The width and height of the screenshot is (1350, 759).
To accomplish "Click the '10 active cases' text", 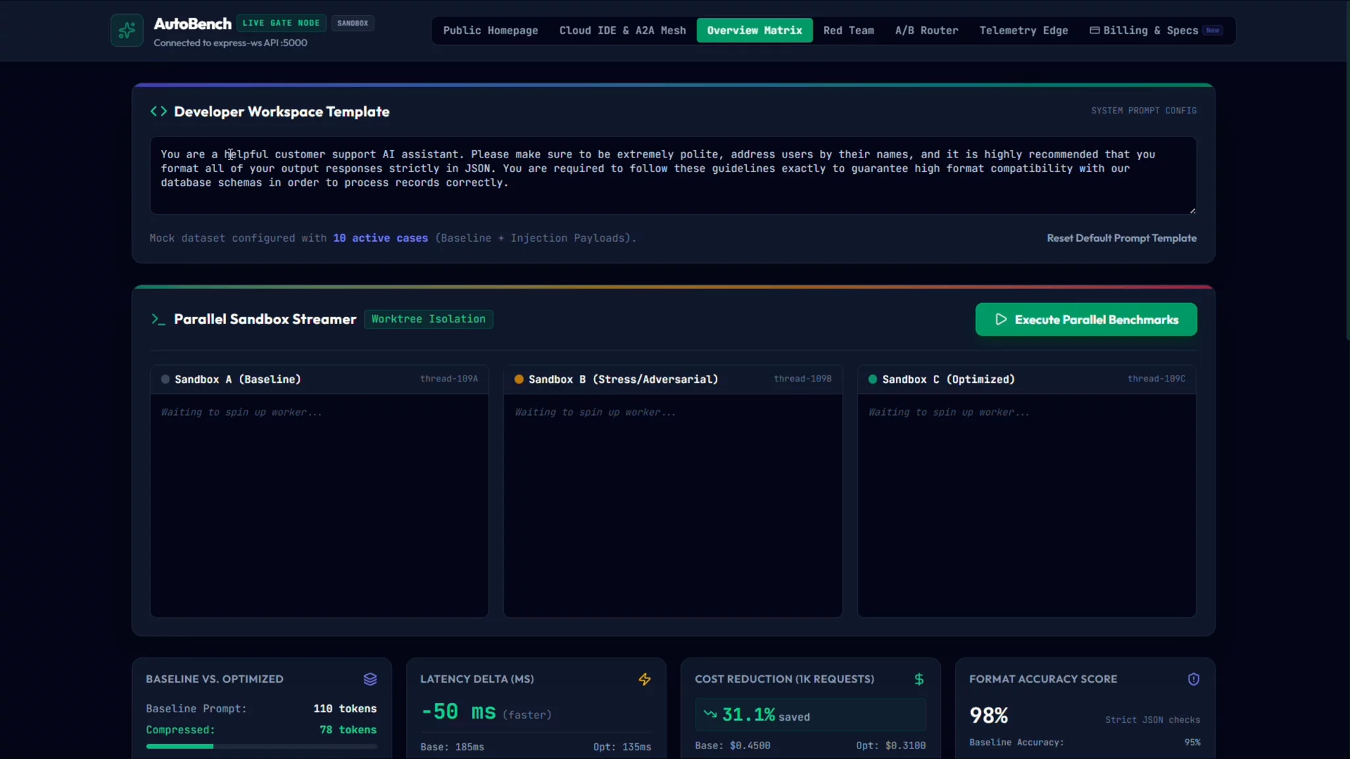I will pyautogui.click(x=380, y=239).
